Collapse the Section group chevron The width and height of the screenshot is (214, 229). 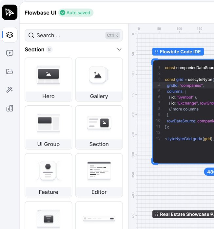click(x=119, y=49)
